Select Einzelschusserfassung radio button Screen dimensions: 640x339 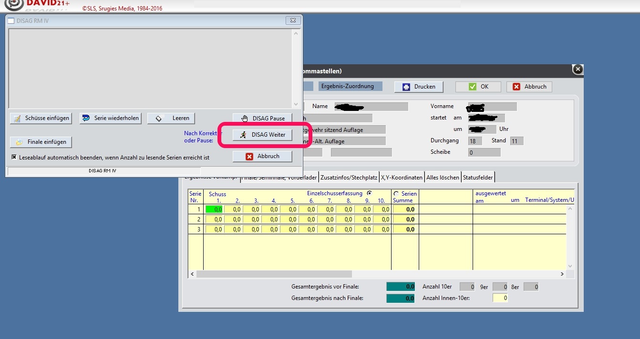coord(369,193)
